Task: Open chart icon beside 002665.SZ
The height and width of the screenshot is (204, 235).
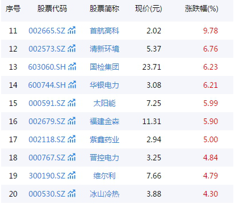Action: [72, 30]
